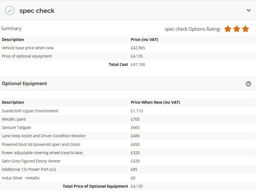The image size is (256, 192).
Task: Click Vehicle base price when new row
Action: click(x=28, y=48)
